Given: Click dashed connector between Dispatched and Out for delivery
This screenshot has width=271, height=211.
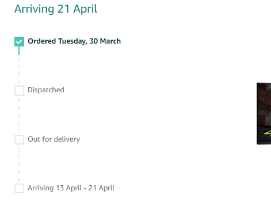Looking at the screenshot, I should 19,116.
